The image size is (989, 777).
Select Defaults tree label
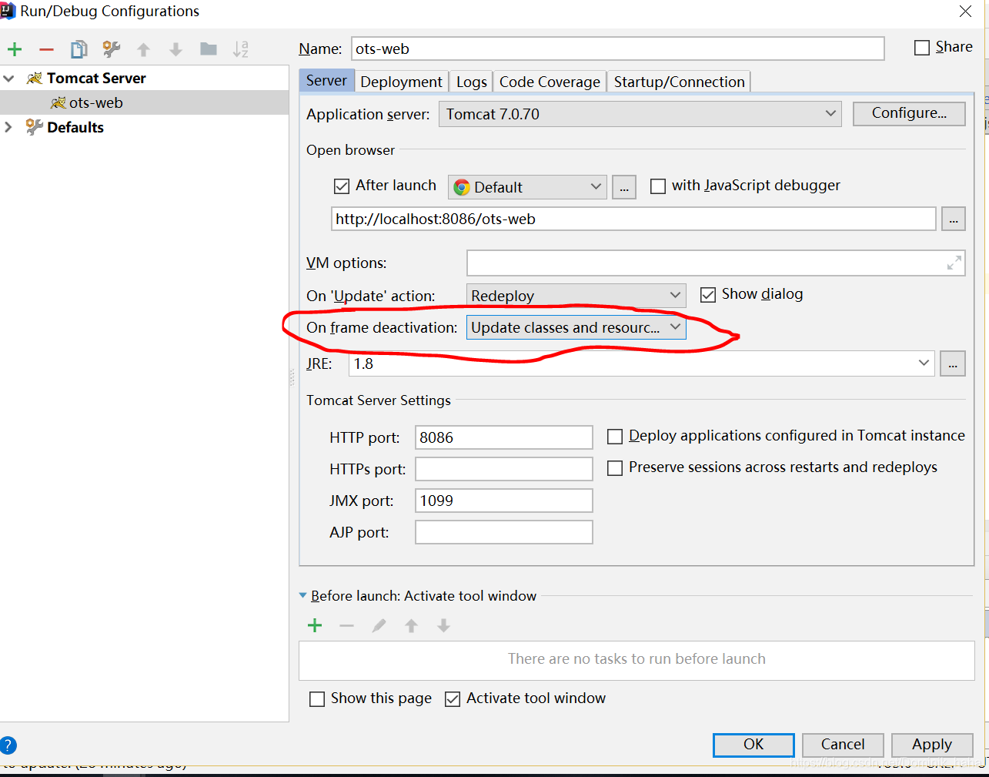[x=75, y=128]
